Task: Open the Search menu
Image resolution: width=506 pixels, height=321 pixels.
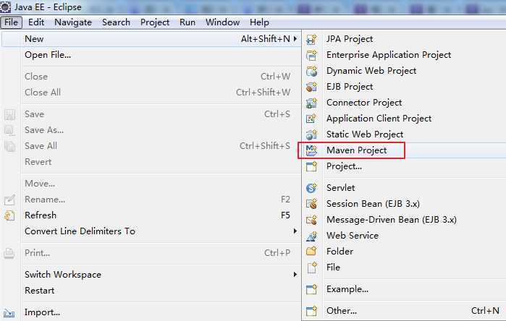Action: 116,22
